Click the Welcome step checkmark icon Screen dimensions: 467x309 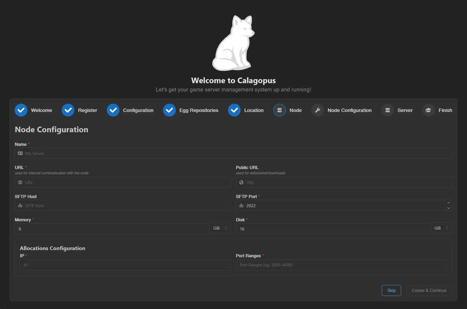click(x=21, y=110)
